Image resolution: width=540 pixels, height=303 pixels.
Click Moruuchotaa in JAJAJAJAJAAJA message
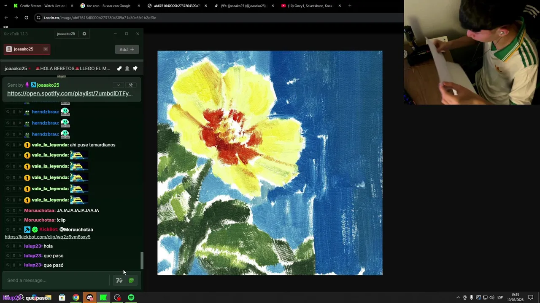pos(39,210)
